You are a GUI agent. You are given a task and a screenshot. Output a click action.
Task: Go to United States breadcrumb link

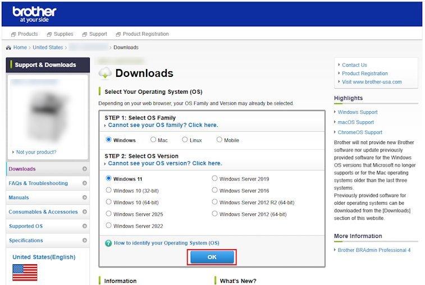pos(48,48)
